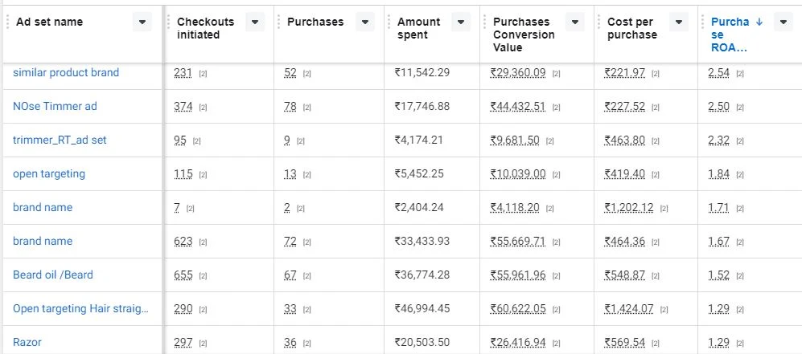Click the [2] footnote beside ROAS 1.67
The height and width of the screenshot is (354, 802).
pyautogui.click(x=739, y=242)
